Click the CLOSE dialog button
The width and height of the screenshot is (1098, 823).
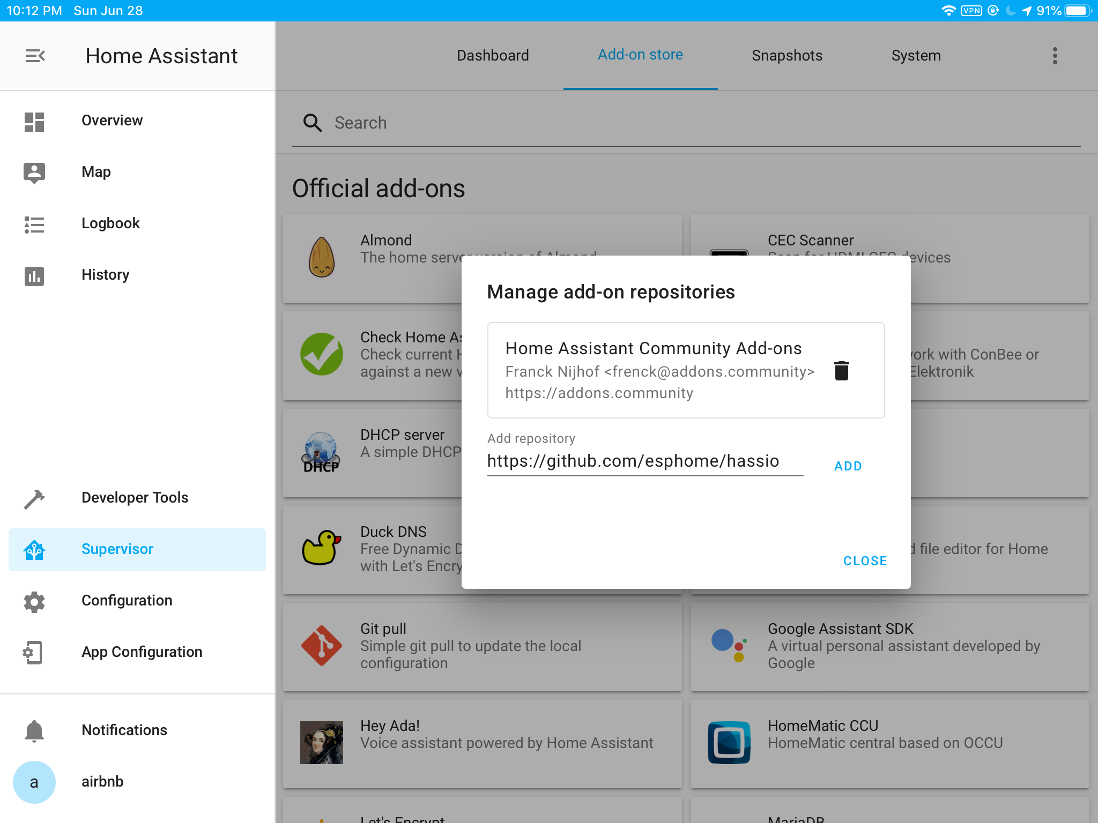(x=865, y=561)
